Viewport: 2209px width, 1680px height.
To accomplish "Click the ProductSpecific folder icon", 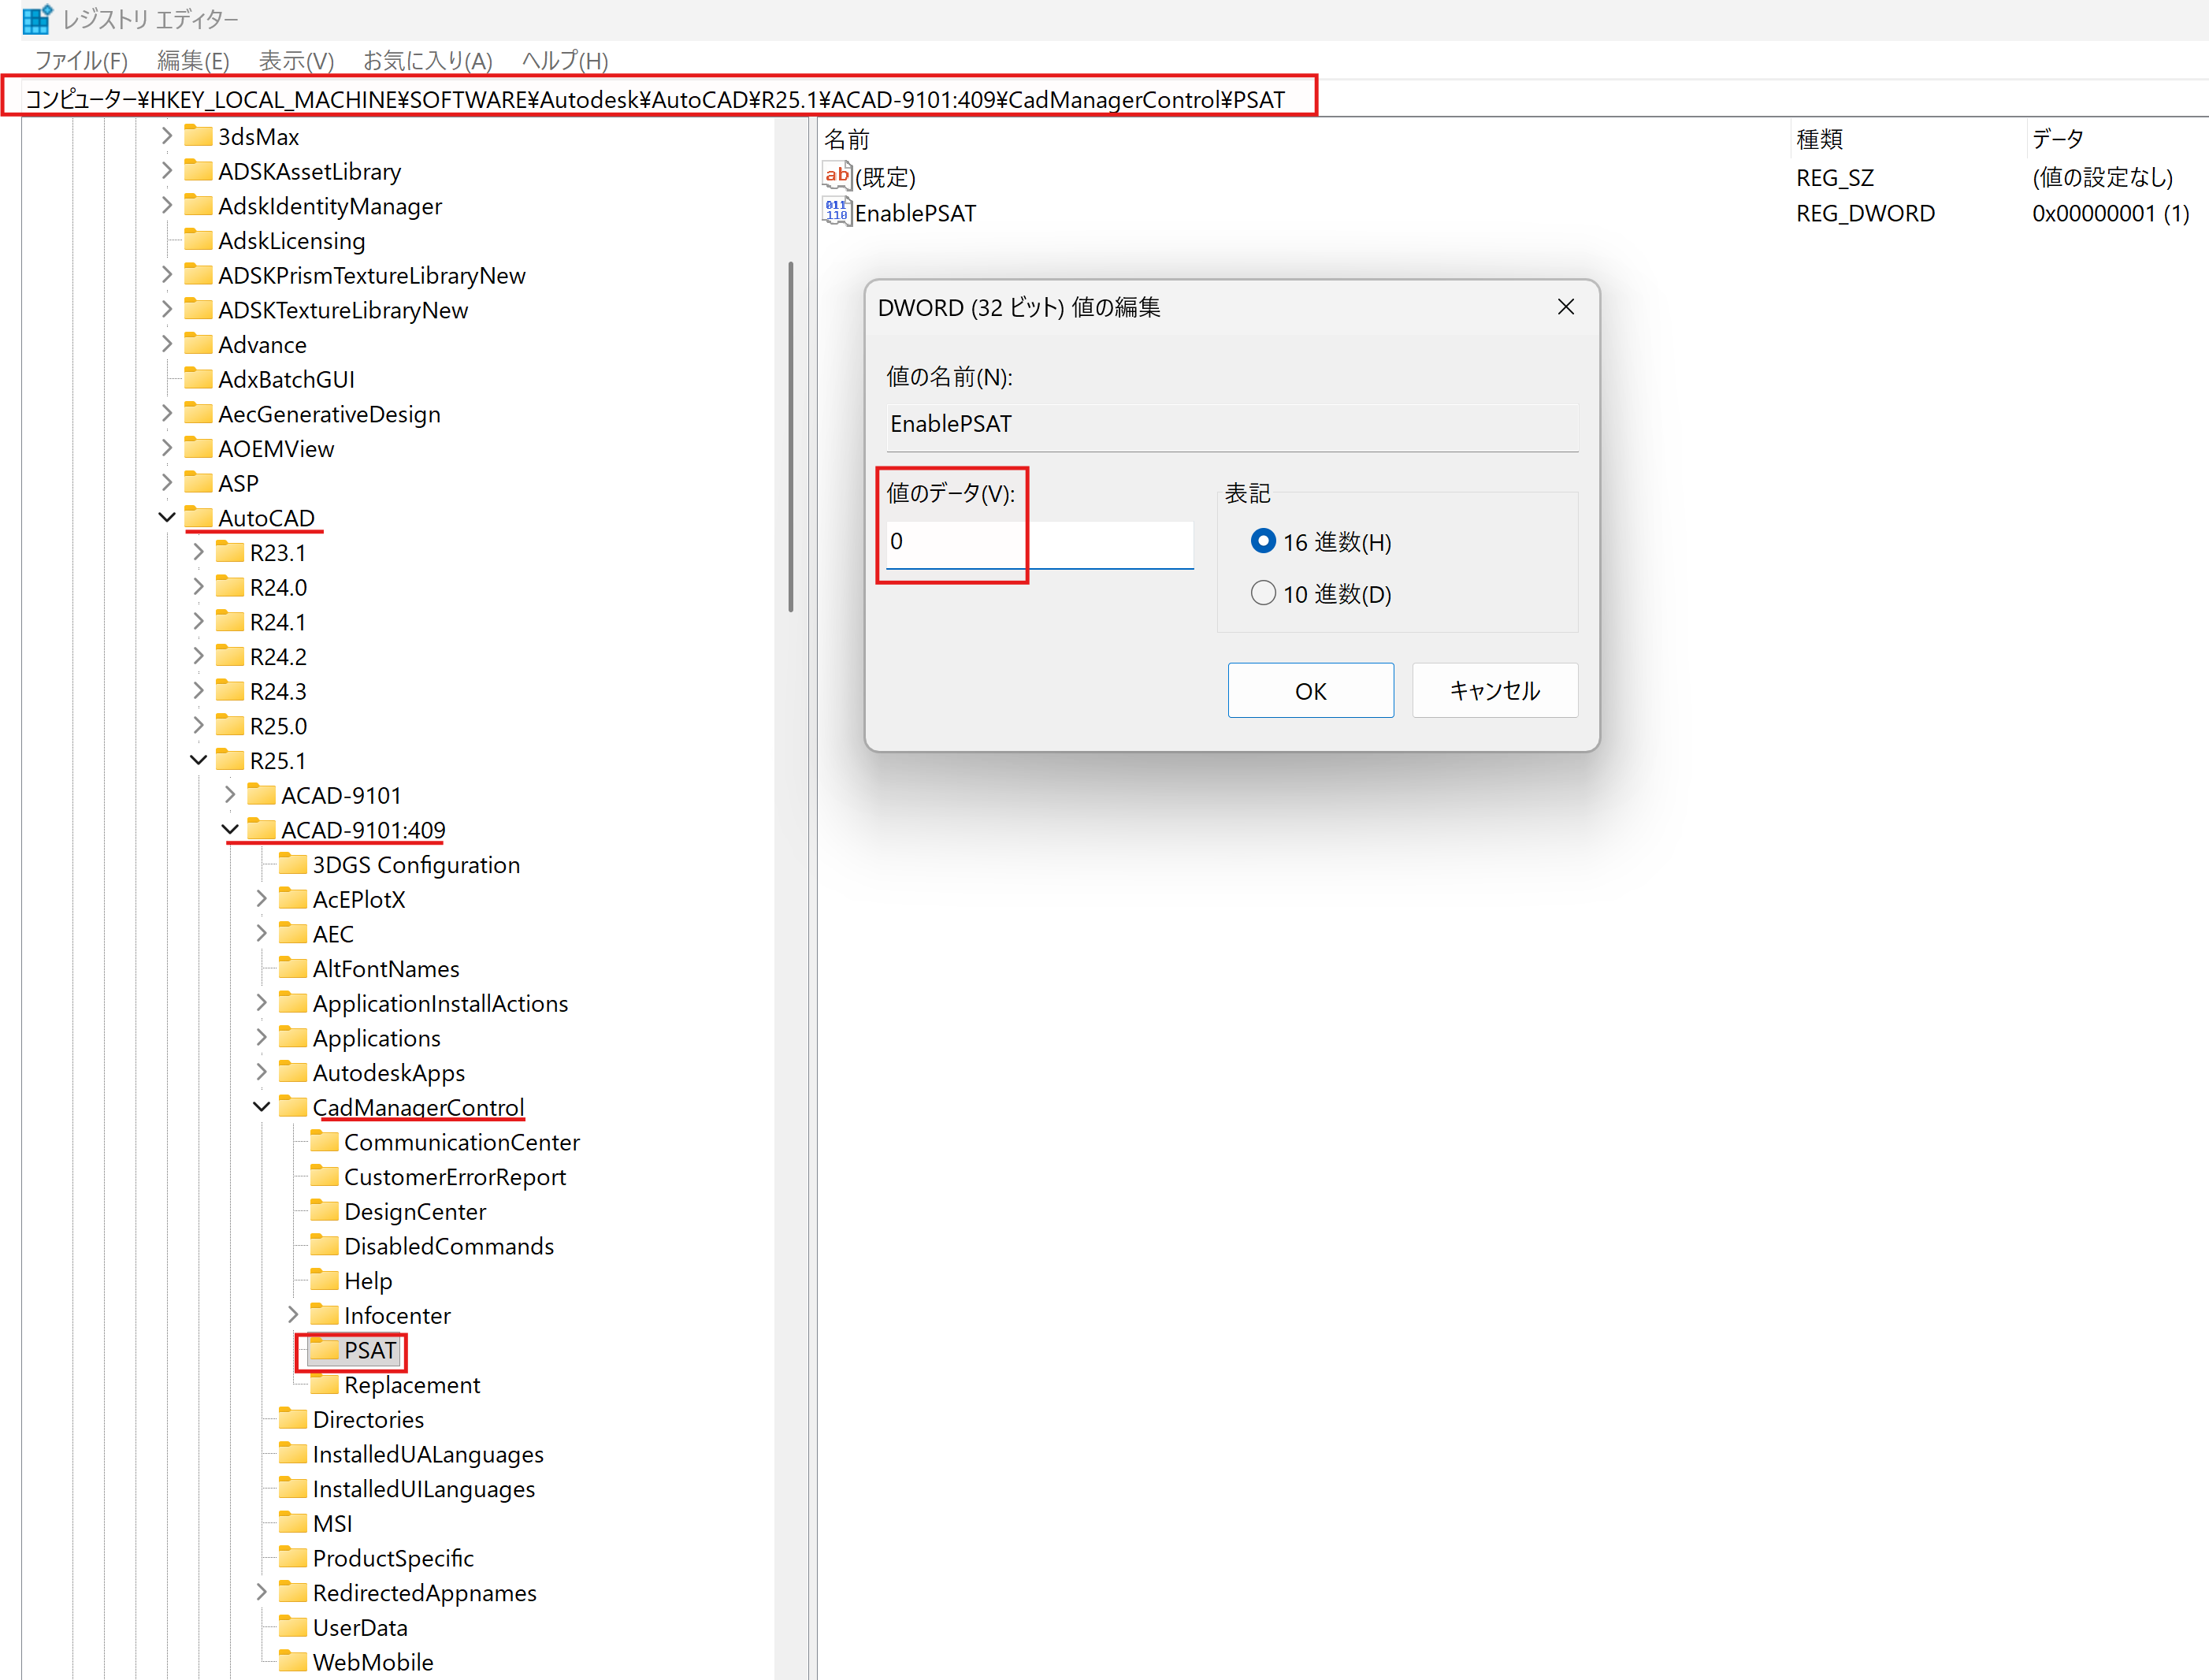I will click(x=293, y=1557).
